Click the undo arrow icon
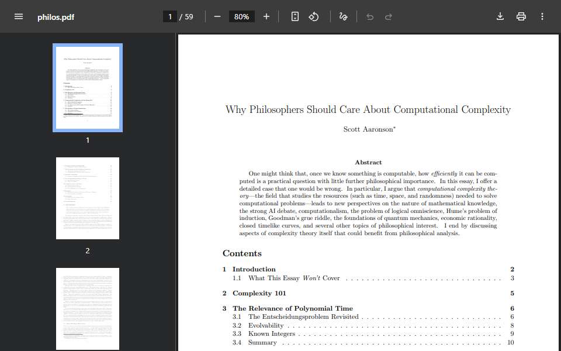The height and width of the screenshot is (351, 561). pos(370,17)
